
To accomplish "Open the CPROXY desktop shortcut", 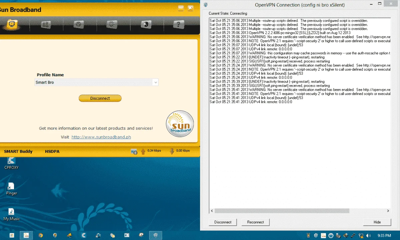I will click(x=11, y=163).
